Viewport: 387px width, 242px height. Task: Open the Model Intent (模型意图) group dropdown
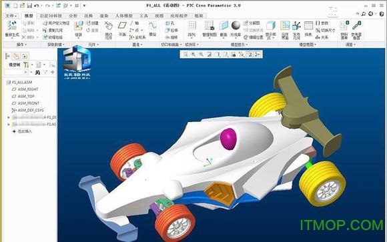308,45
